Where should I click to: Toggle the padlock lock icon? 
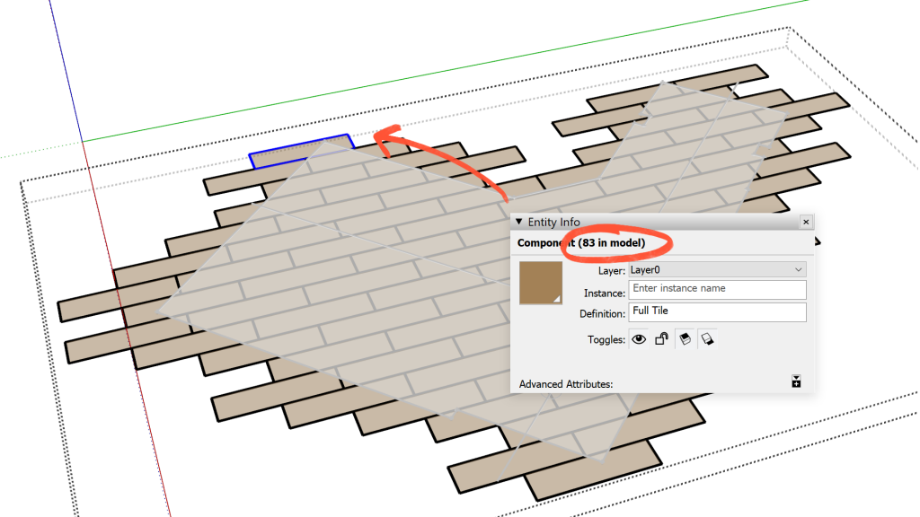tap(661, 339)
